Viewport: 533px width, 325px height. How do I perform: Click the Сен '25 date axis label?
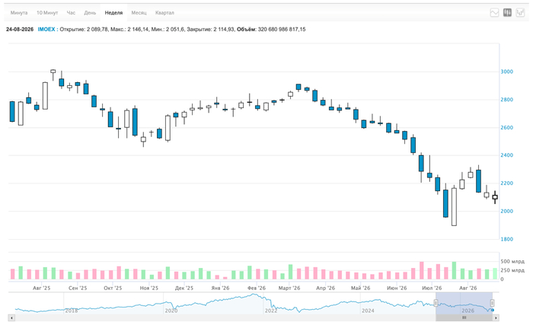78,288
